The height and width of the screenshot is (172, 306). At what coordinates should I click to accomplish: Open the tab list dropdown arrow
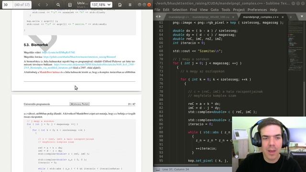pyautogui.click(x=302, y=17)
